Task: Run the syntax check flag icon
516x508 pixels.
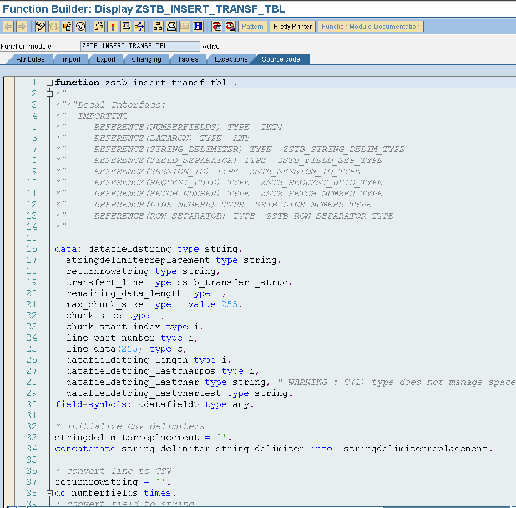Action: click(x=112, y=26)
